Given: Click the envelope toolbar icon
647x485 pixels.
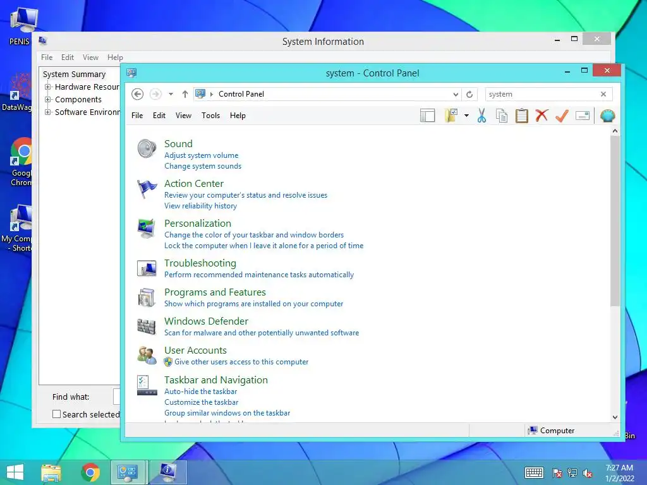Looking at the screenshot, I should [x=582, y=116].
